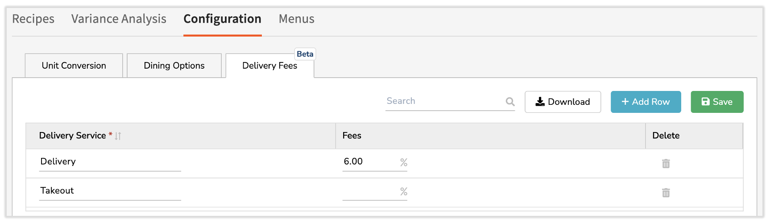Screen dimensions: 770x223
Task: Open Unit Conversion sub-tab
Action: 74,66
